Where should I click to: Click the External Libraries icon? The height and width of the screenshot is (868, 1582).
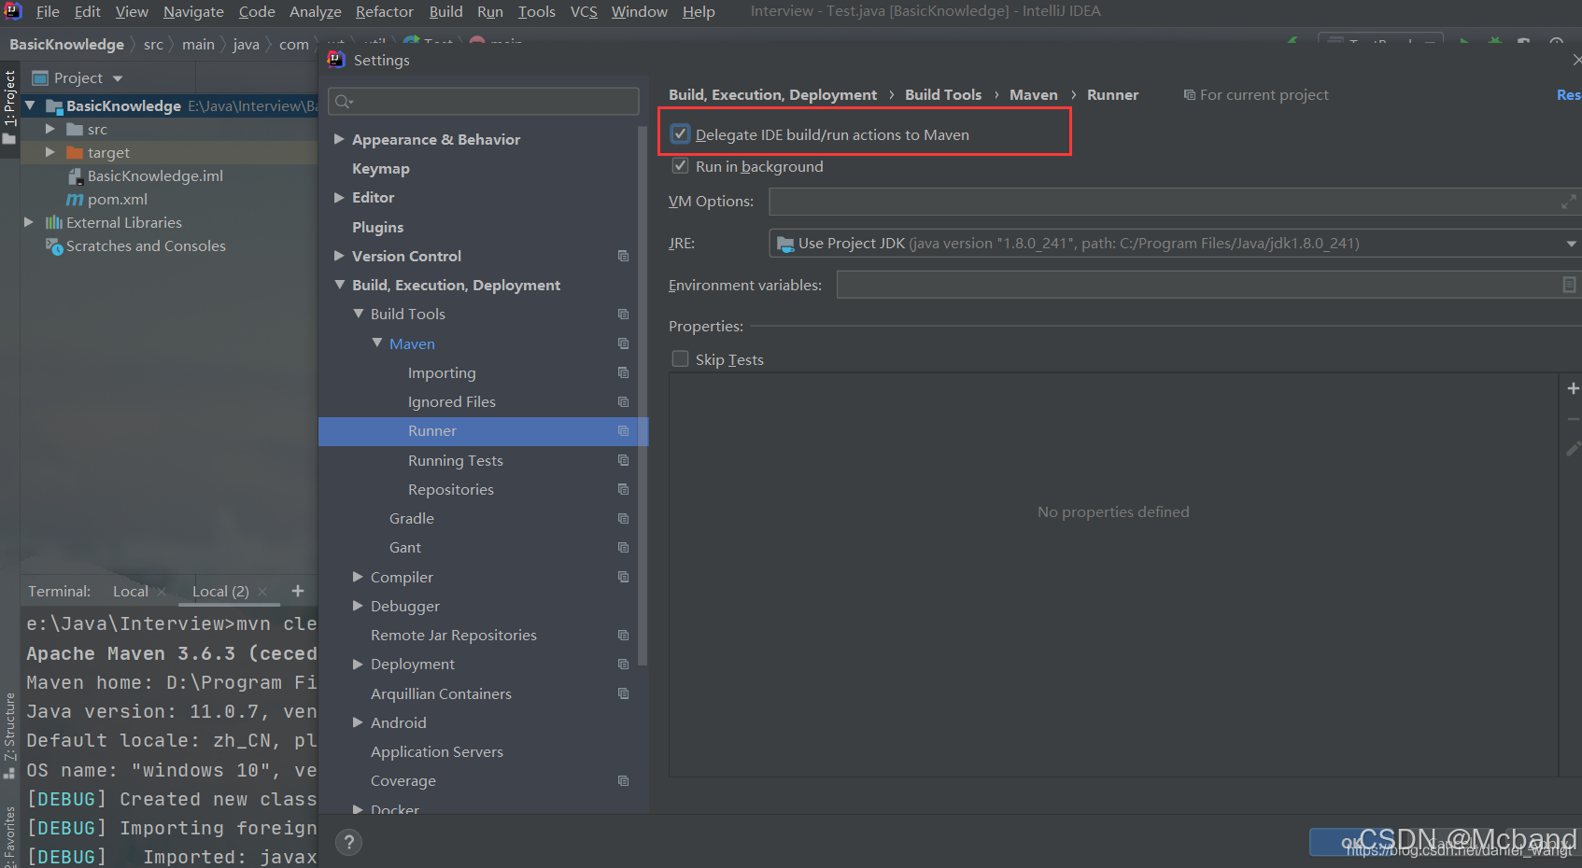tap(54, 222)
